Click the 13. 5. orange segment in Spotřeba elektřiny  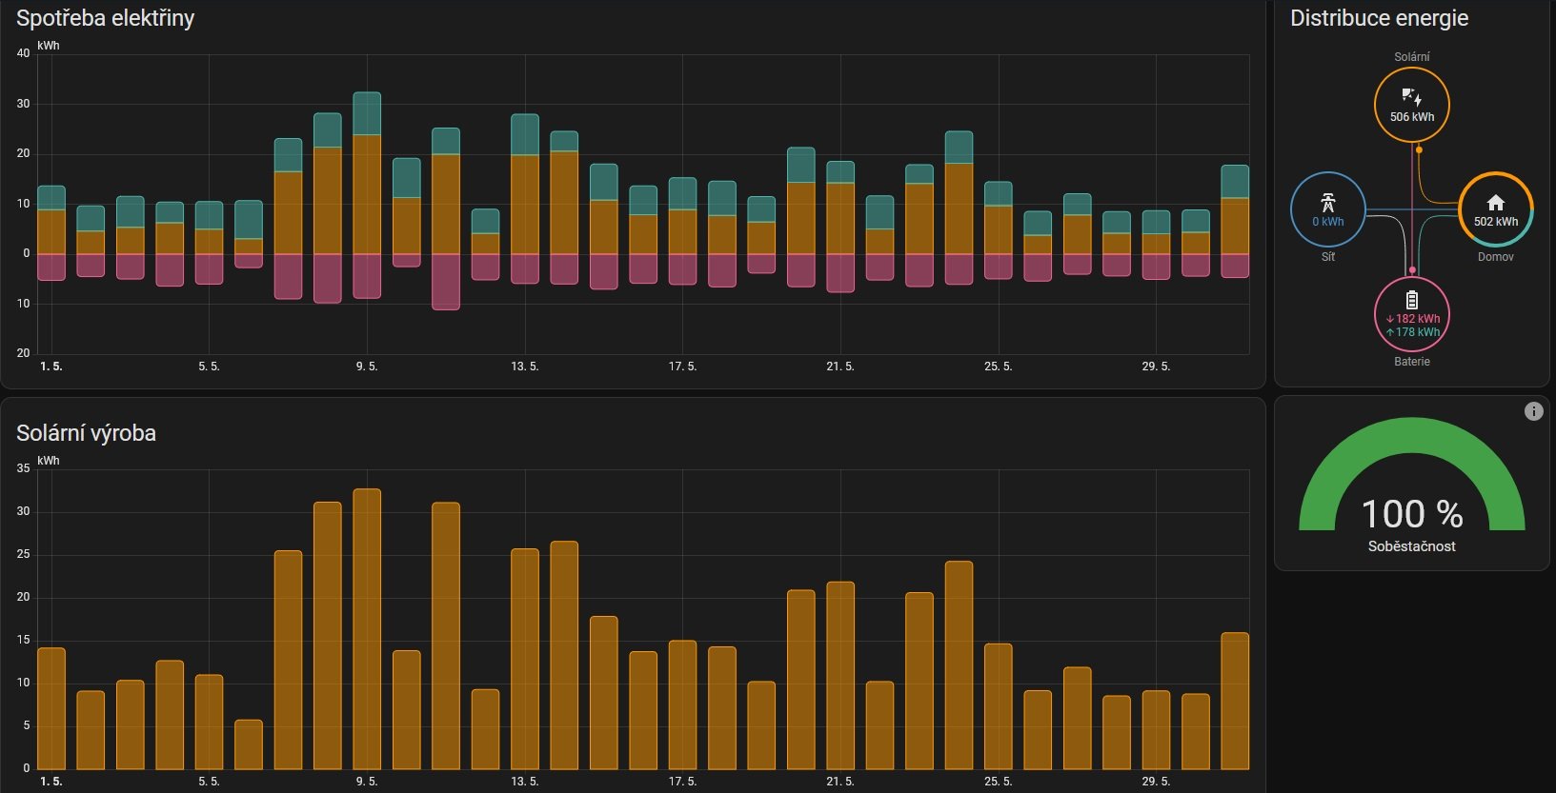coord(525,204)
